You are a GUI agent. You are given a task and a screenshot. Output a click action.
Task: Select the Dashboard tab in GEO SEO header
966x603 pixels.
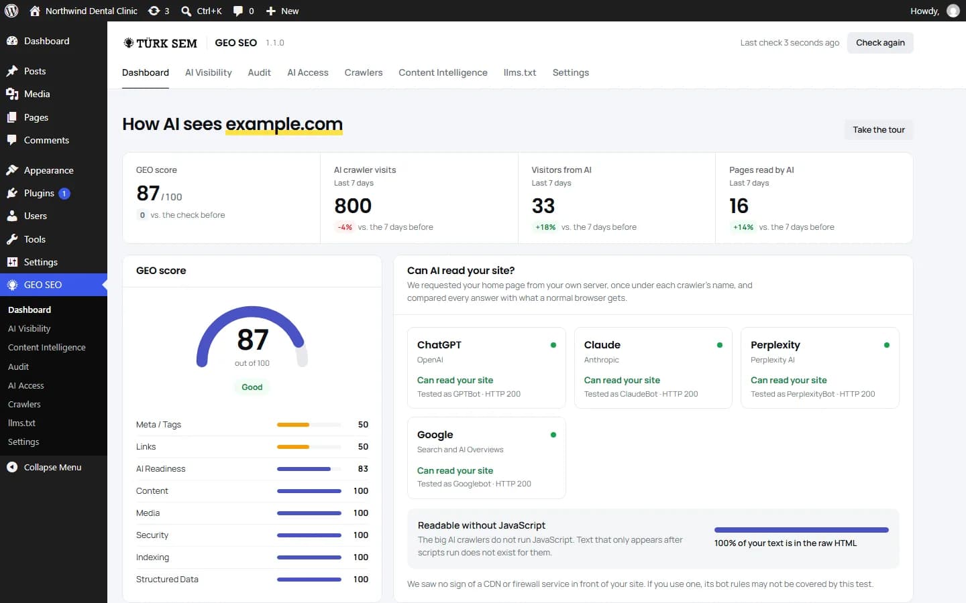point(146,72)
